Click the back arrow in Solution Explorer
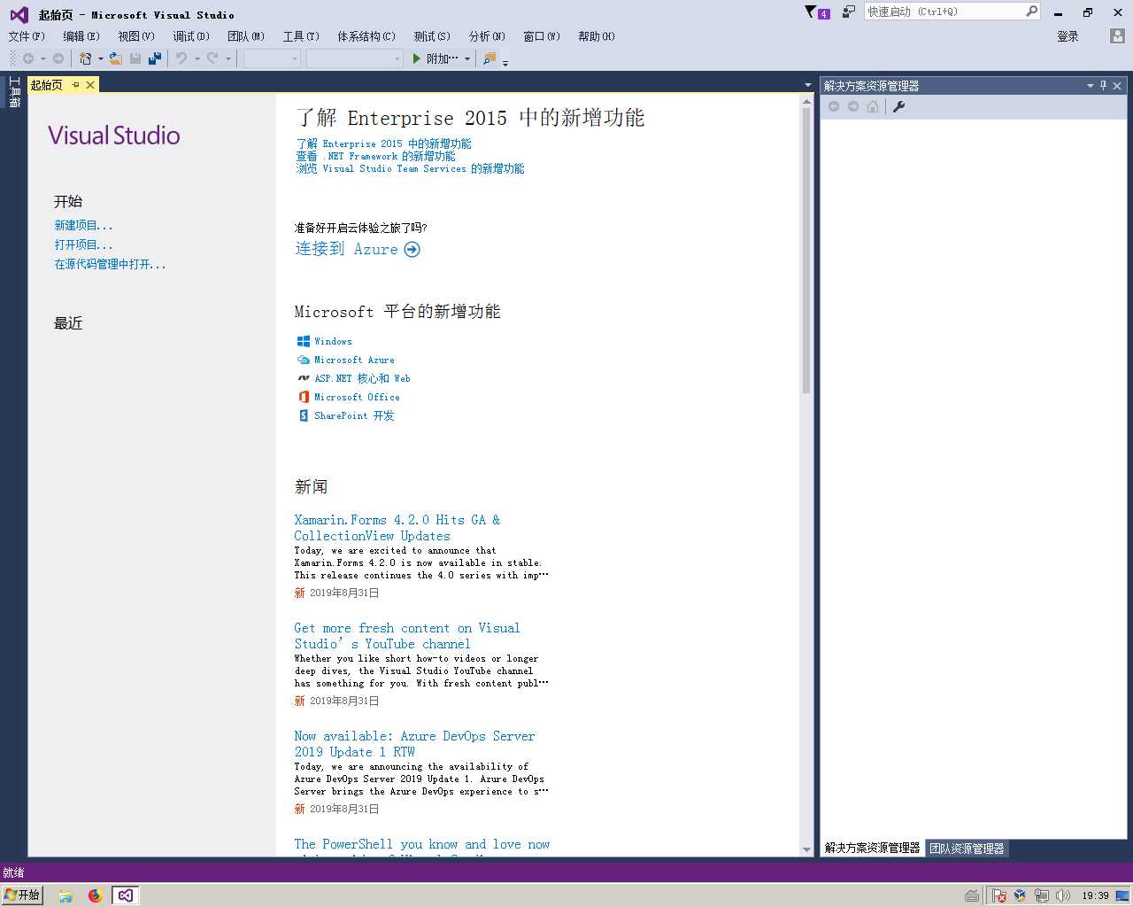Image resolution: width=1133 pixels, height=907 pixels. pyautogui.click(x=834, y=106)
